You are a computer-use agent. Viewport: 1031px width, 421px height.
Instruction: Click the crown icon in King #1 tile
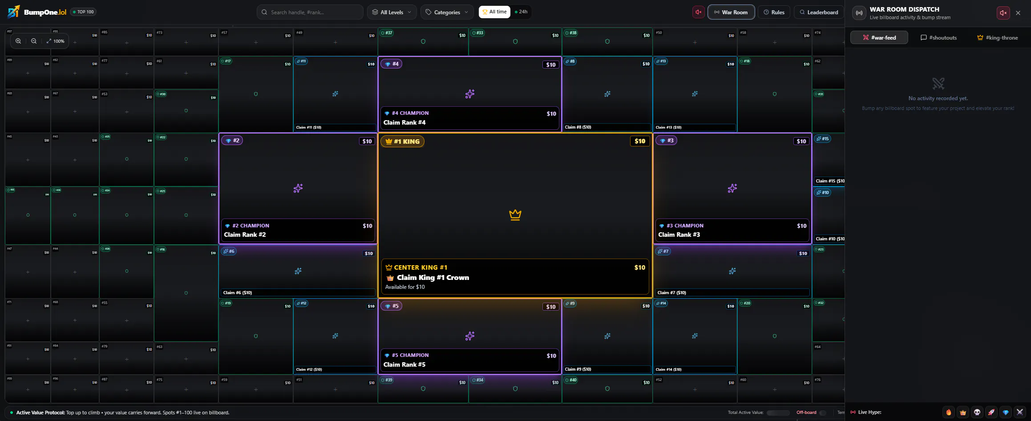pyautogui.click(x=515, y=215)
